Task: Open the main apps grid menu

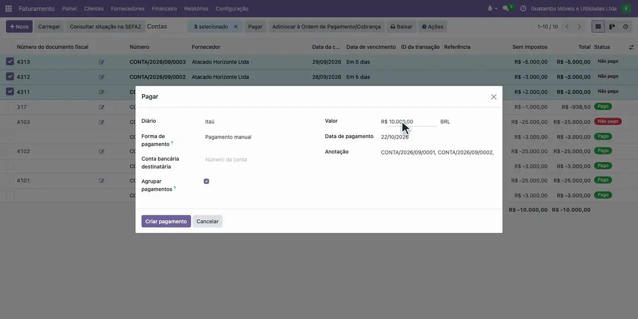Action: (8, 8)
